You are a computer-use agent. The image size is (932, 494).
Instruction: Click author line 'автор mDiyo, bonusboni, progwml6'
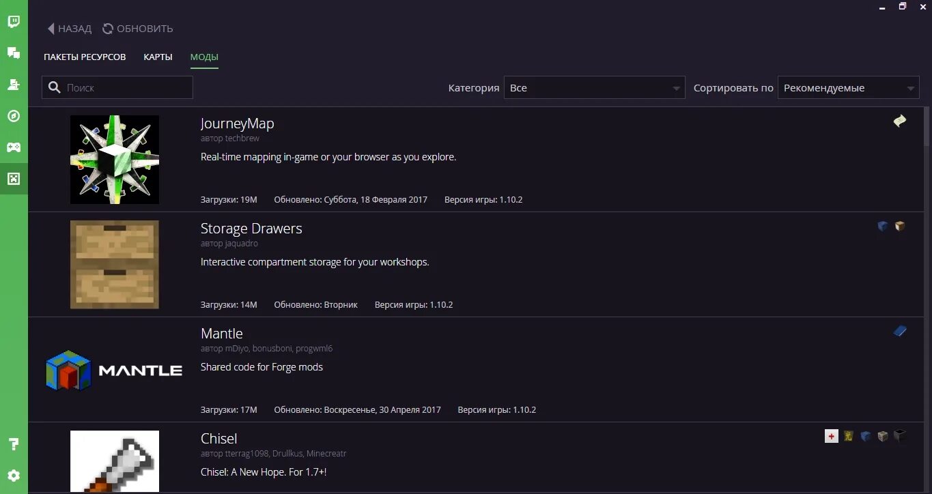(266, 349)
